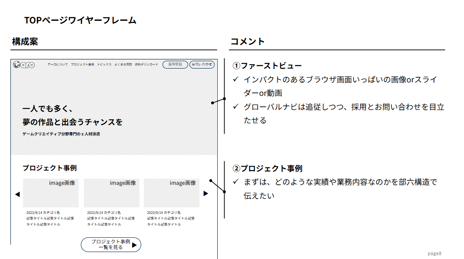464x259 pixels.
Task: Click the プロジェクト事例 一覧を見る button
Action: click(x=111, y=245)
